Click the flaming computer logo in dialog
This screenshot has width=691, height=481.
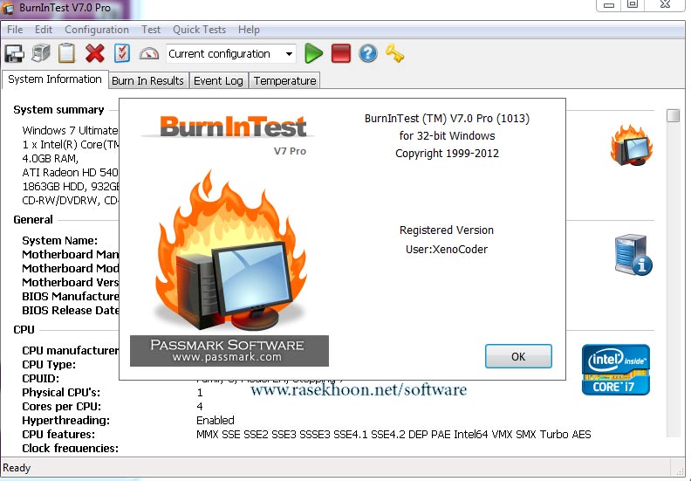pyautogui.click(x=229, y=251)
